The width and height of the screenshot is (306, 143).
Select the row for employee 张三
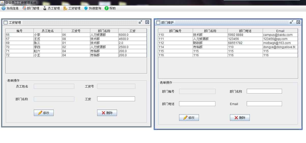(76, 43)
